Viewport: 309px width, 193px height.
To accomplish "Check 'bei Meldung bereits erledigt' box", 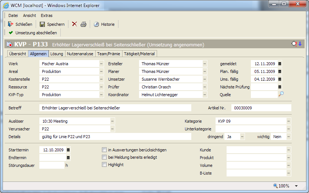I will click(x=104, y=157).
